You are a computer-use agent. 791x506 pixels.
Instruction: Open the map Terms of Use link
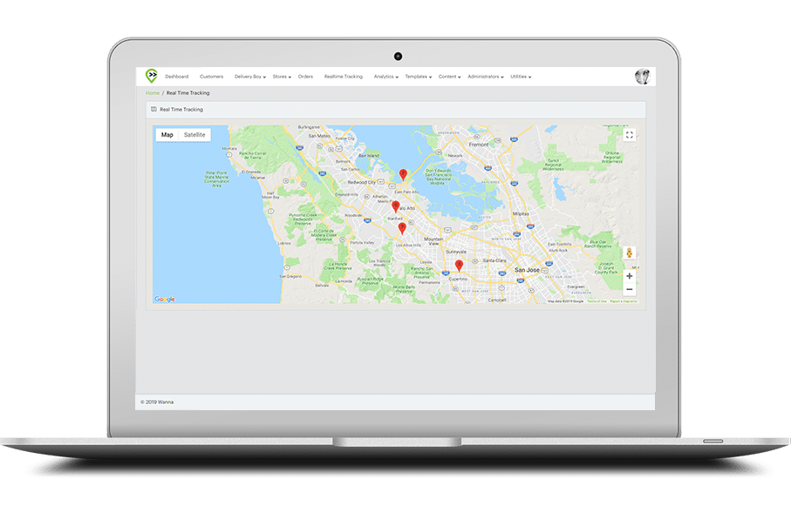pyautogui.click(x=597, y=300)
